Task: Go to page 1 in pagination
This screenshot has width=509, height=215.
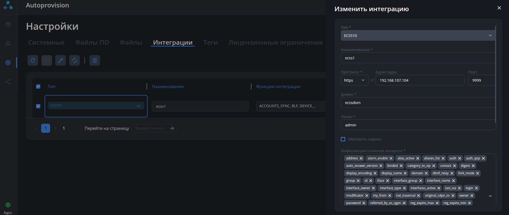Action: click(46, 128)
